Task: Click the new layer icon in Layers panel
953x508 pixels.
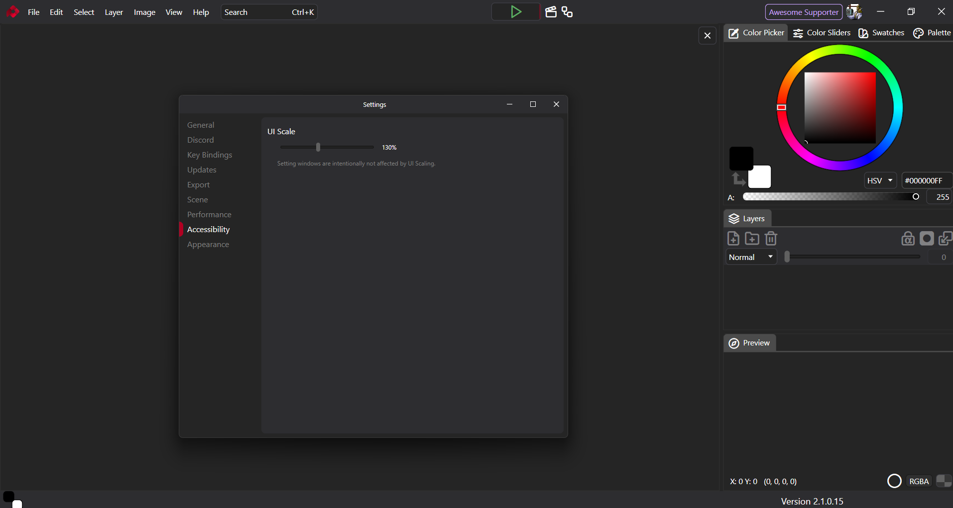Action: pyautogui.click(x=733, y=239)
